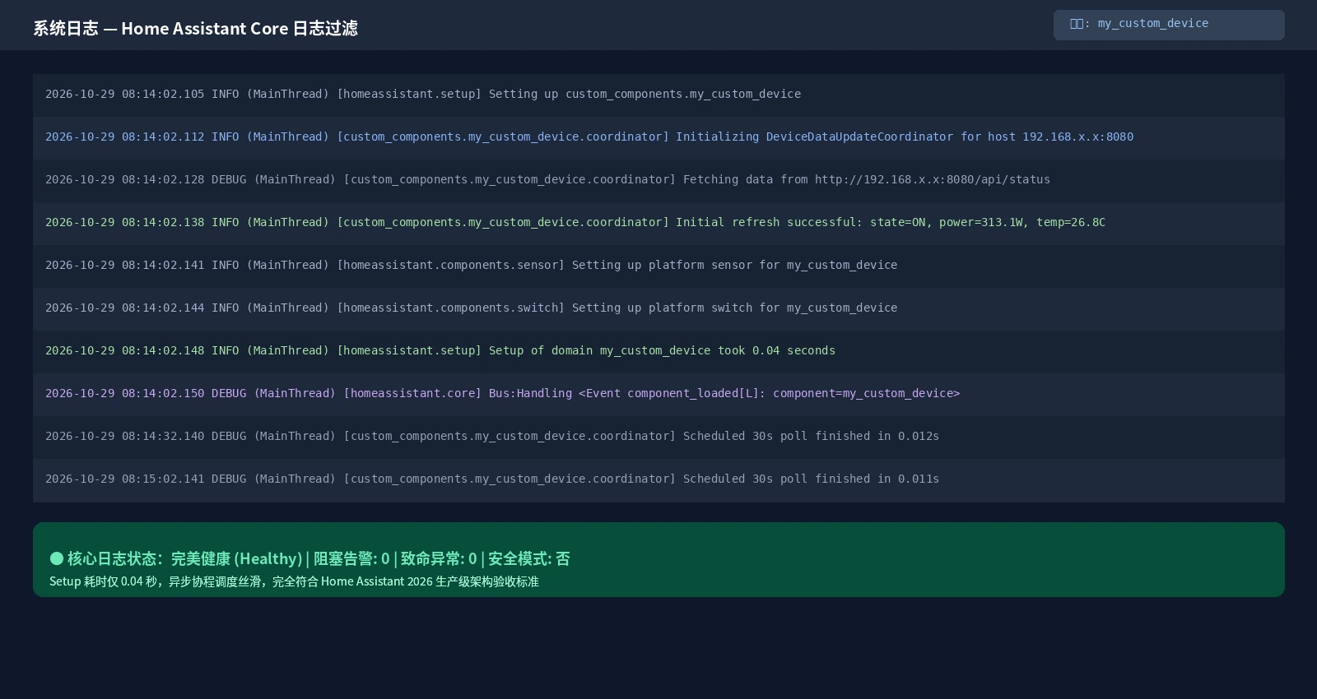This screenshot has height=699, width=1317.
Task: Click the "Bus:Handling <Event component_loaded[L]" debug entry
Action: pos(658,394)
